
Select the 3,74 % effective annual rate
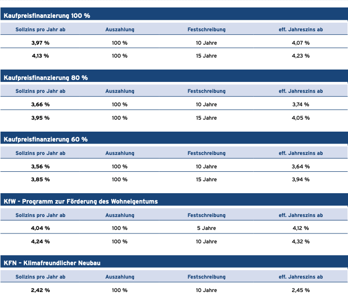(x=300, y=105)
